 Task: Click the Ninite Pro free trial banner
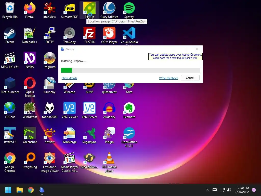pyautogui.click(x=175, y=56)
